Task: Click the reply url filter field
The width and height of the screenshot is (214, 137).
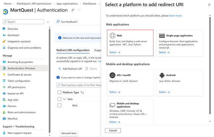Action: point(79,85)
